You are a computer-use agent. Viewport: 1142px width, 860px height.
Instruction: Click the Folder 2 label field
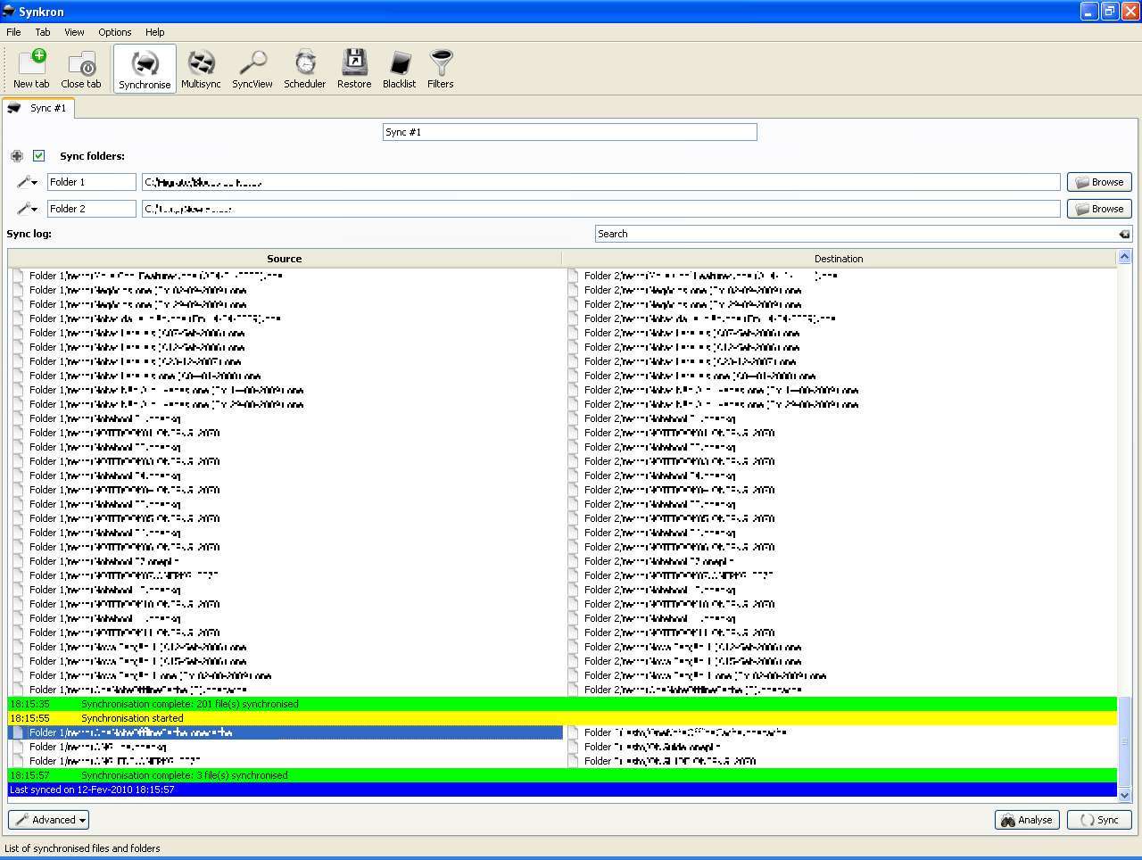point(91,209)
